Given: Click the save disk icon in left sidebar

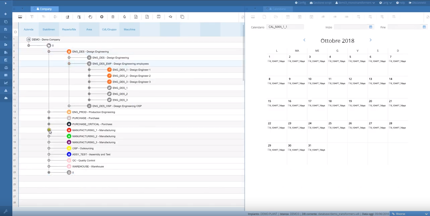Looking at the screenshot, I should [x=6, y=29].
